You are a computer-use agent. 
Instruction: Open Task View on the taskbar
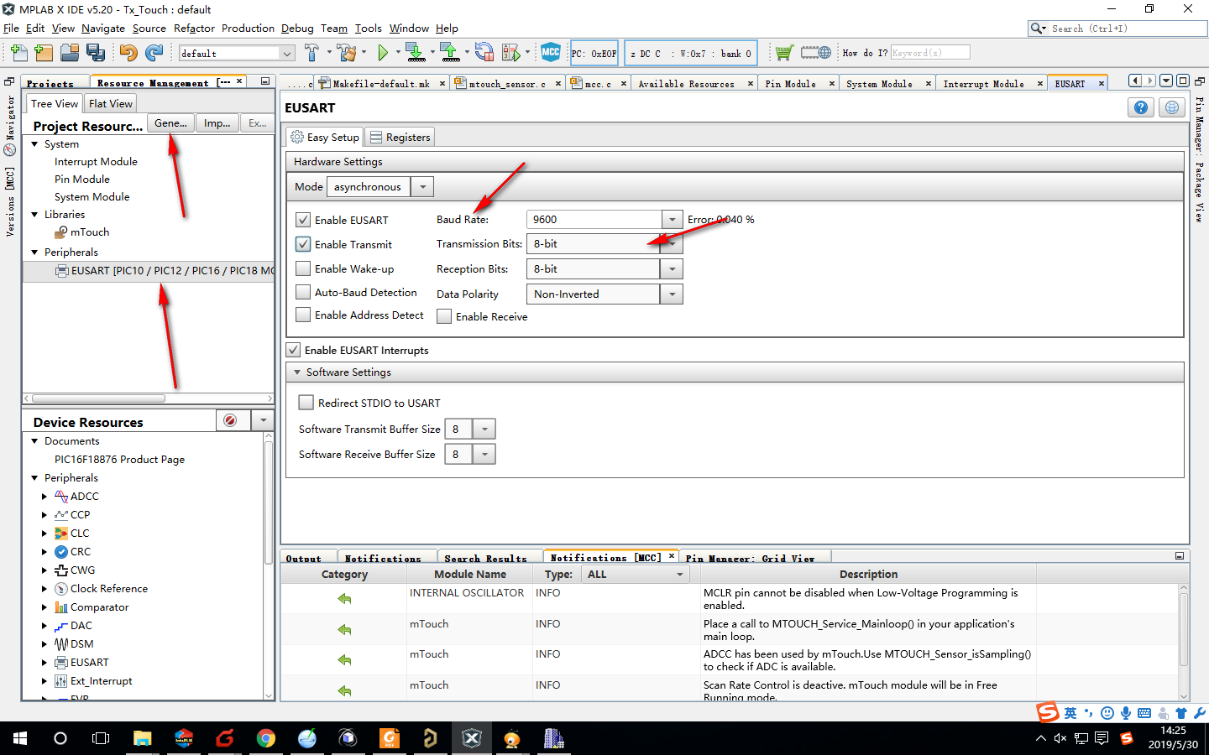(101, 738)
